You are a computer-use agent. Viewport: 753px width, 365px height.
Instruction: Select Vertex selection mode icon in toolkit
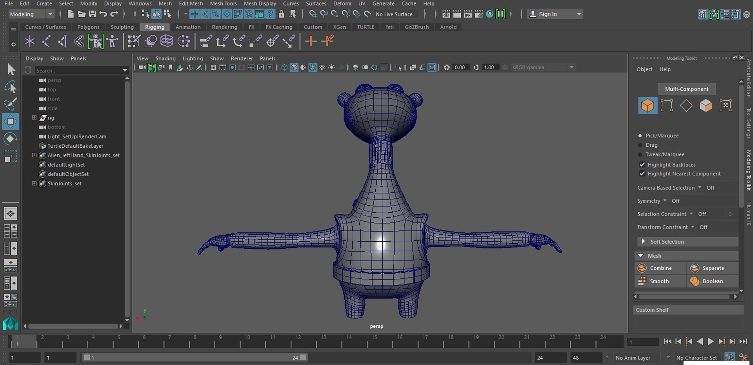coord(667,105)
